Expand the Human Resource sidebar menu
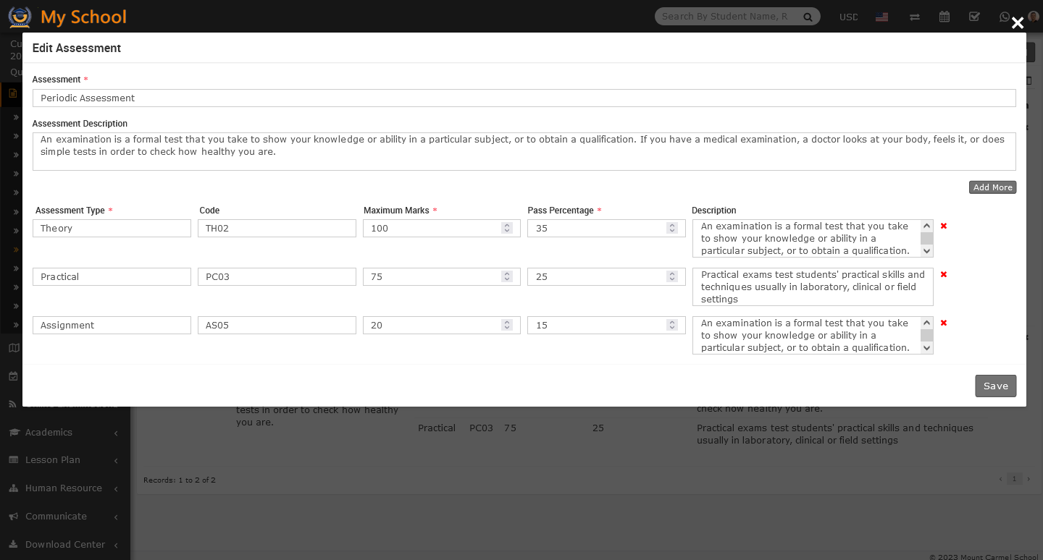Screen dimensions: 1043x560 coord(64,488)
